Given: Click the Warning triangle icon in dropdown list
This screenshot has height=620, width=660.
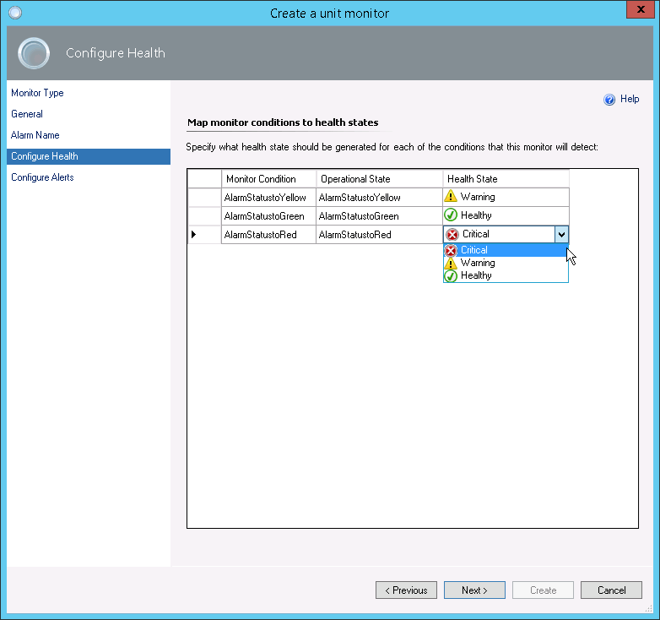Looking at the screenshot, I should (x=451, y=264).
